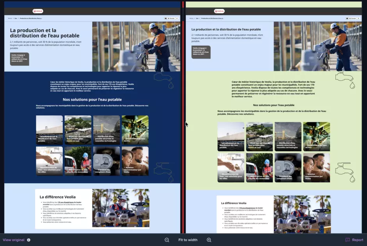Click the Veolia logo in right page header
Image resolution: width=367 pixels, height=246 pixels.
[x=219, y=11]
